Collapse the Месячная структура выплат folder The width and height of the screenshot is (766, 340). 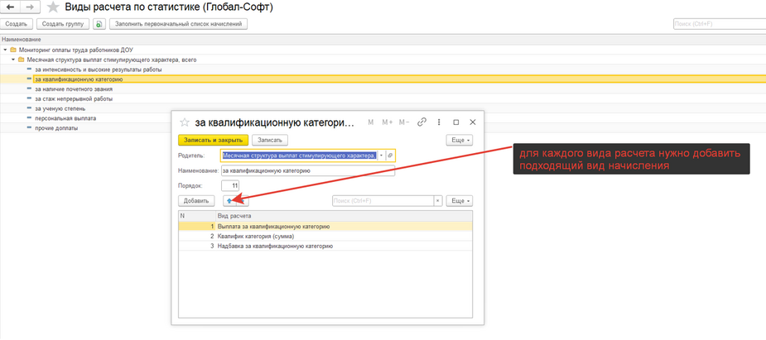(12, 60)
